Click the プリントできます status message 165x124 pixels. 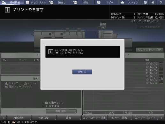click(x=28, y=10)
